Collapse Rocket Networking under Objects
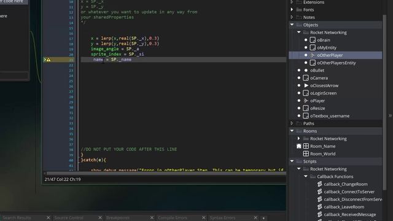Screen dimensions: 393x221 299,33
